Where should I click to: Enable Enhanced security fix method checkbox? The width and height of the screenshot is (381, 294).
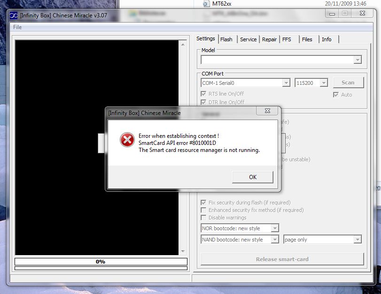(x=203, y=210)
